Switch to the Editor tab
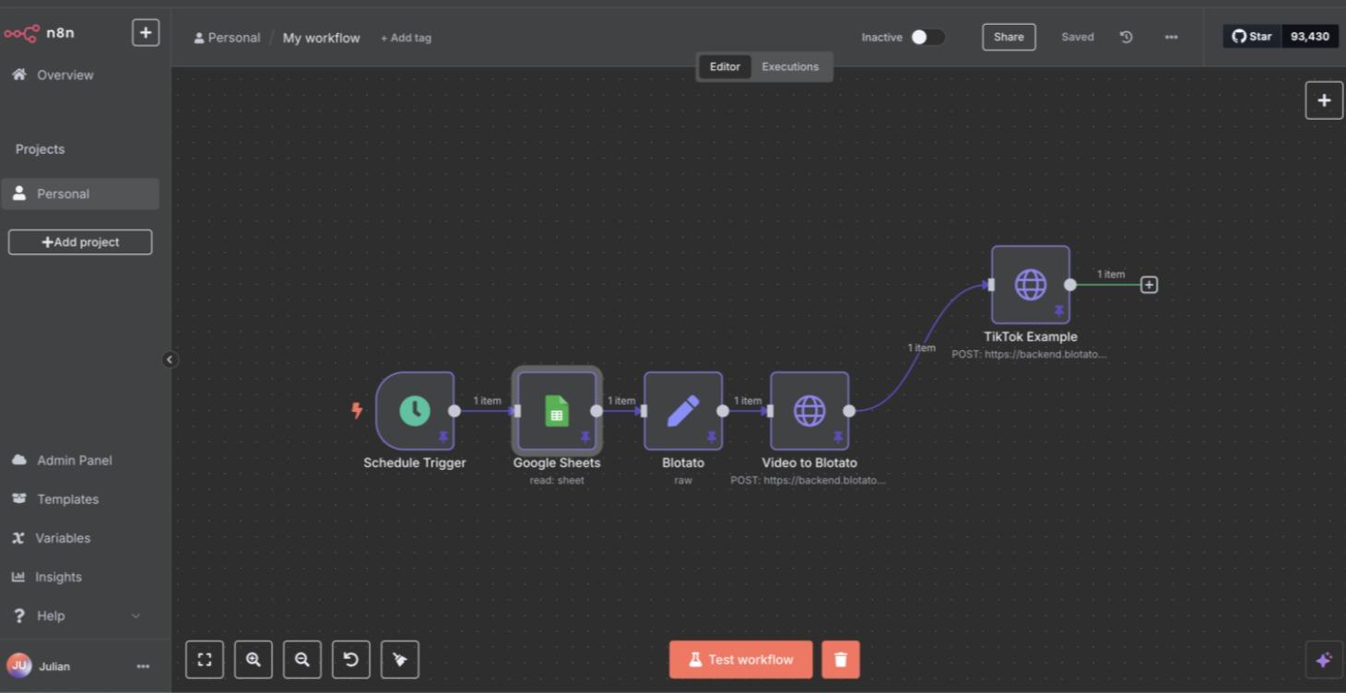 pos(725,66)
